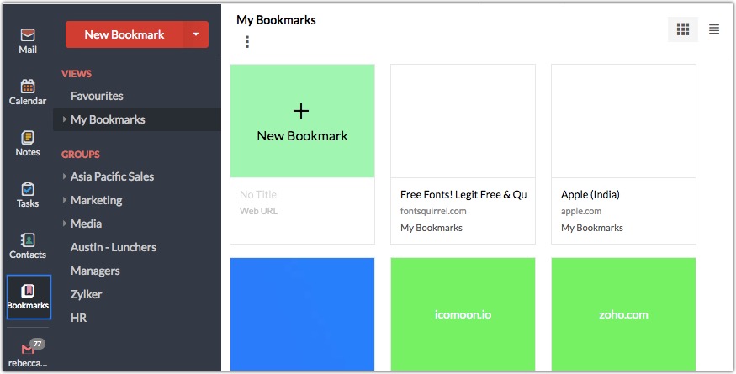
Task: Open the icomoon.io bookmark tile
Action: point(463,314)
